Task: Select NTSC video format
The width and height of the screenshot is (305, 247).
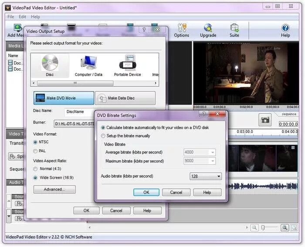Action: point(35,142)
